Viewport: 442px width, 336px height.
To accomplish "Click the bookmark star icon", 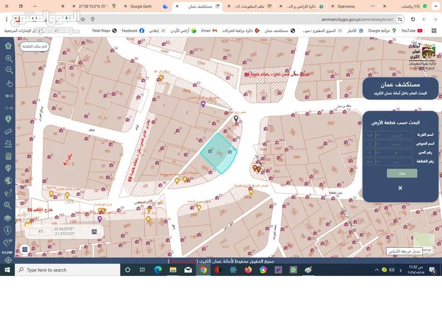I will click(83, 20).
